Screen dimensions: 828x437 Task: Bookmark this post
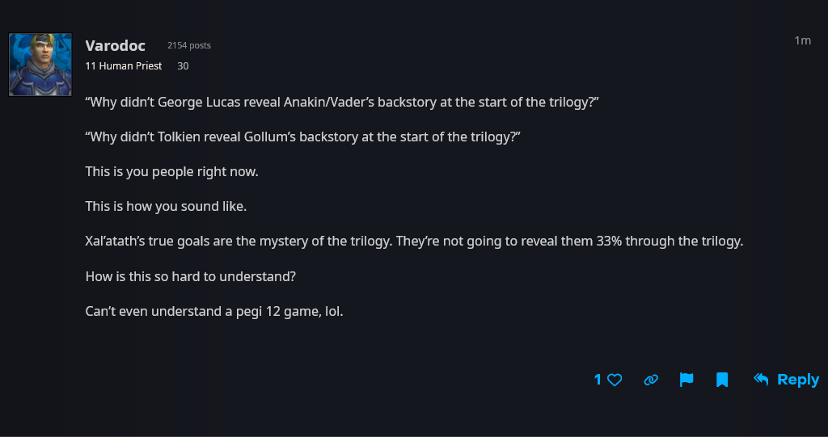[722, 380]
